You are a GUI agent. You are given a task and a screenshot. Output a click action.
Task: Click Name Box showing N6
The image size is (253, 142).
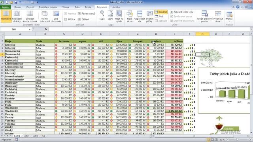tap(14, 29)
